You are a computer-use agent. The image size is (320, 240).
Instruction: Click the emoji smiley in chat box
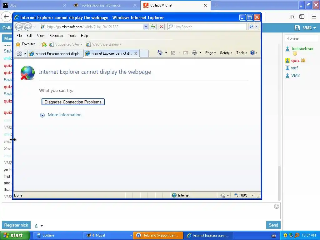(x=277, y=206)
